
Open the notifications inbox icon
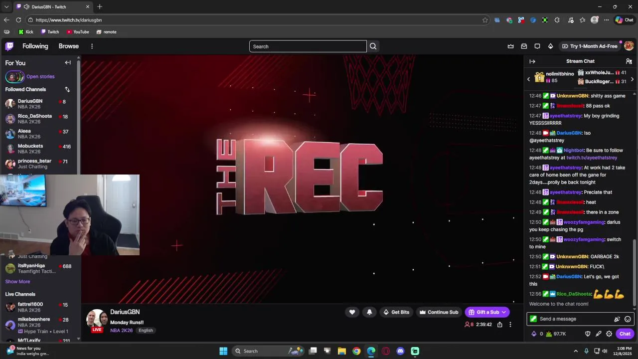tap(524, 46)
